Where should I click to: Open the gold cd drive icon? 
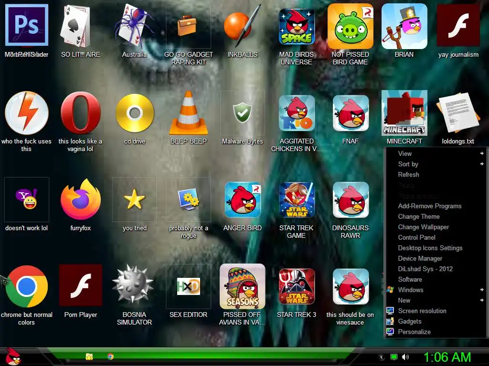point(134,113)
